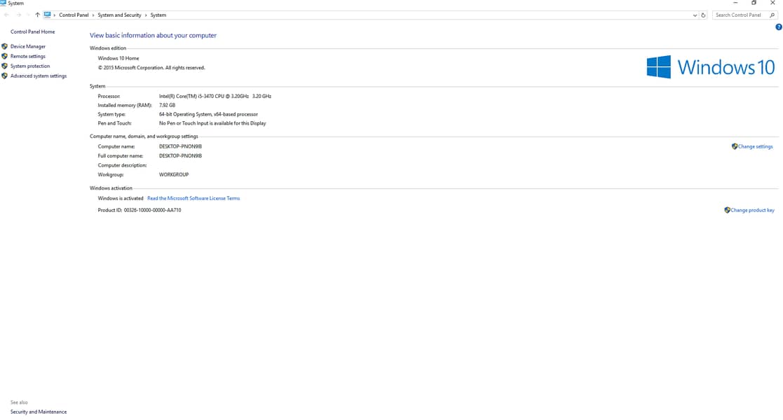Focus the Search Control Panel field

pos(740,15)
